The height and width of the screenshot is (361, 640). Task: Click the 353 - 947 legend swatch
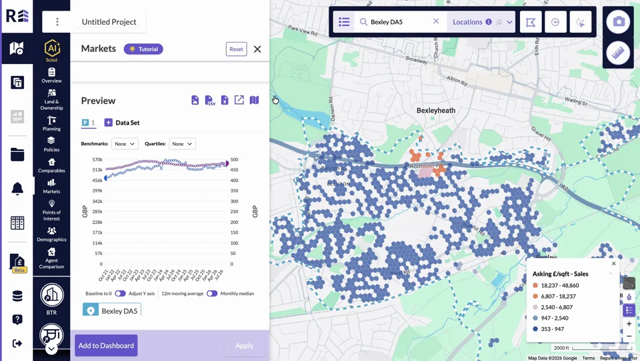pyautogui.click(x=535, y=329)
